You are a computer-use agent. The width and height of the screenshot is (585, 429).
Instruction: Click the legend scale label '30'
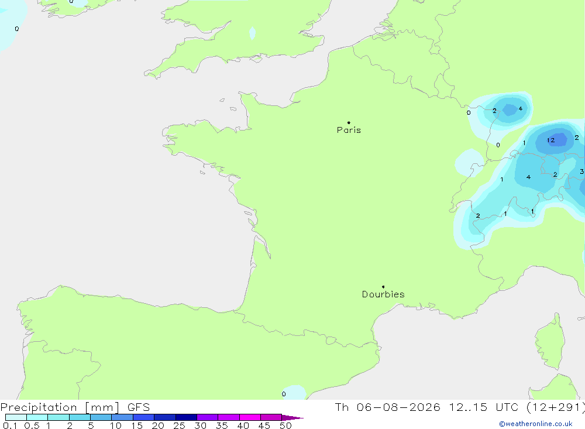(201, 425)
